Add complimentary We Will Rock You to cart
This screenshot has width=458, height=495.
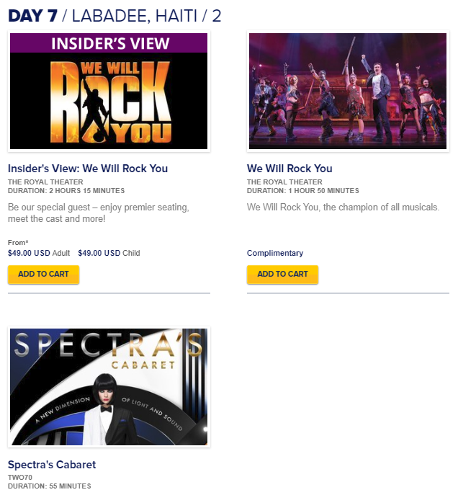pyautogui.click(x=282, y=275)
